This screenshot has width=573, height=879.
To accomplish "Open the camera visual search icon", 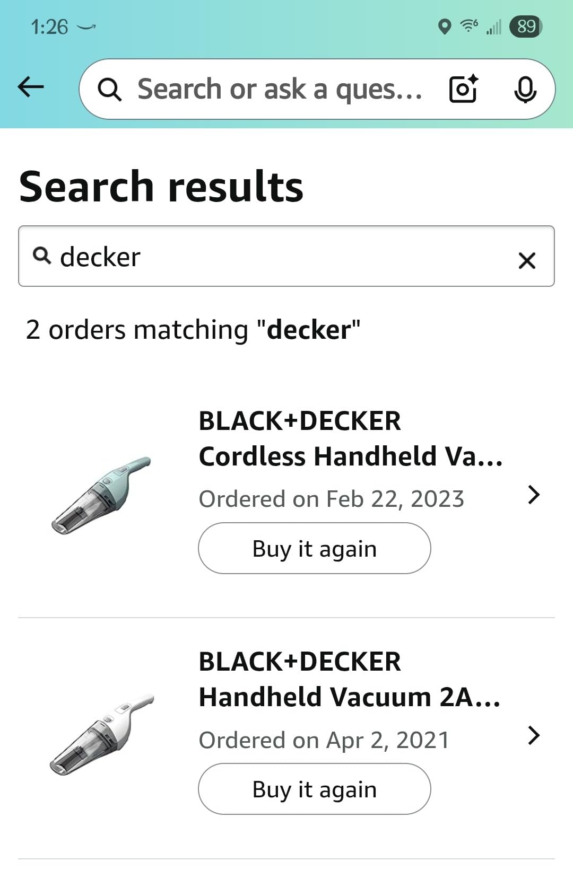I will pyautogui.click(x=462, y=89).
